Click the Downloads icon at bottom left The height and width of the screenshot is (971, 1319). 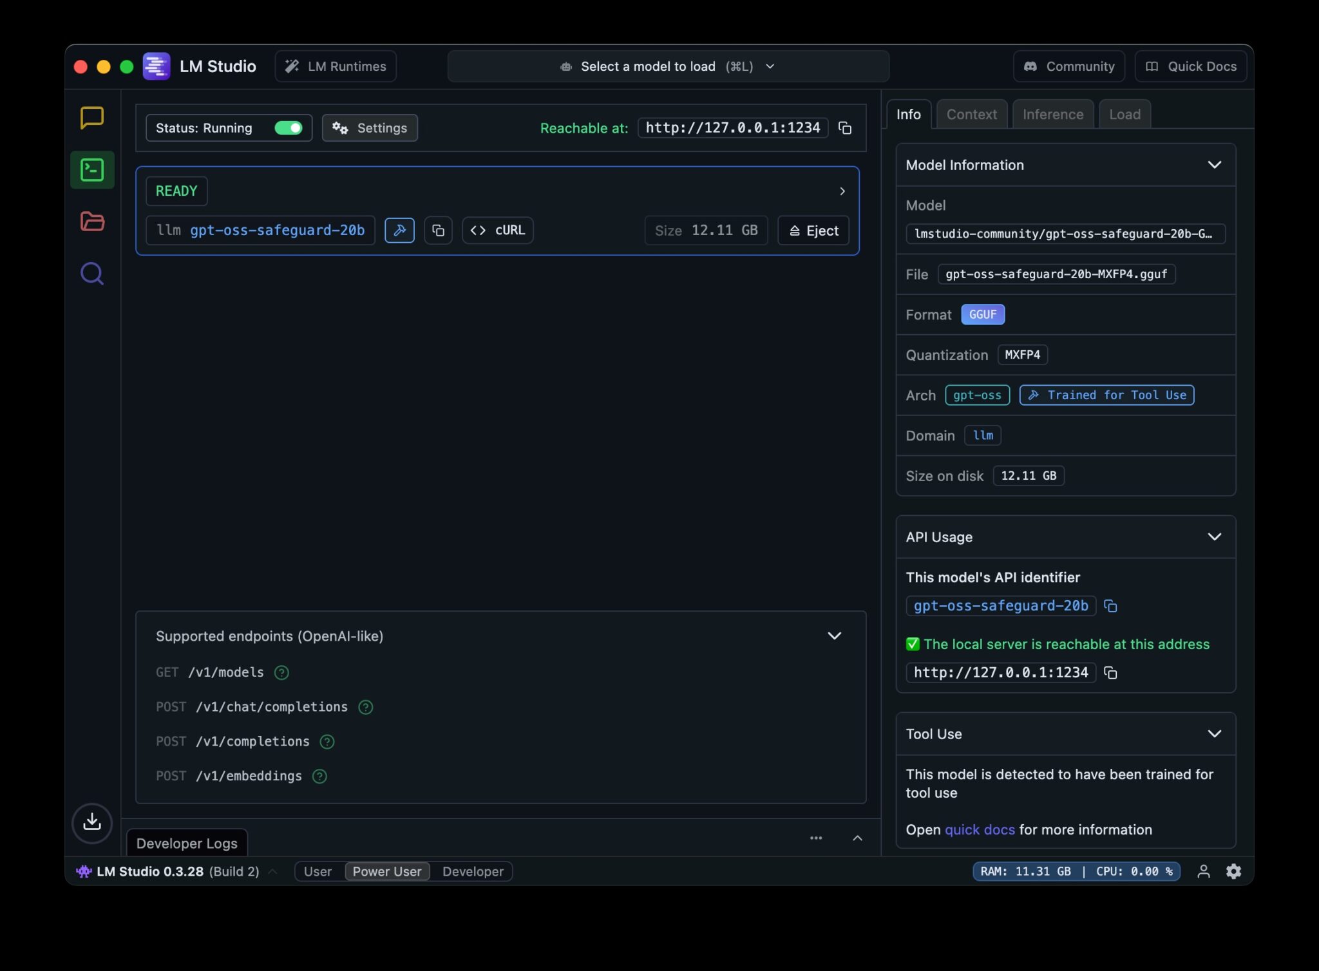pyautogui.click(x=92, y=823)
